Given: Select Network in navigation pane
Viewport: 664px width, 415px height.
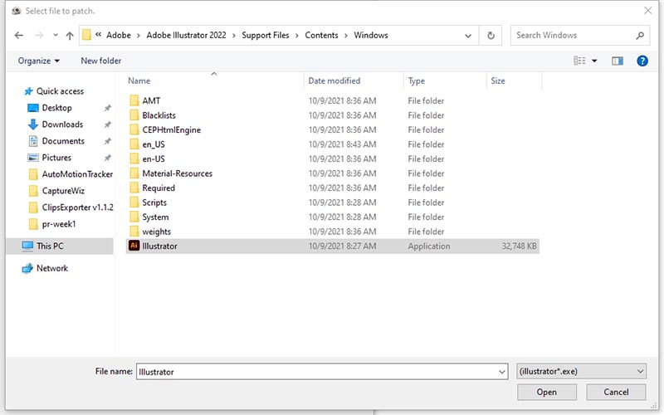Looking at the screenshot, I should click(52, 268).
